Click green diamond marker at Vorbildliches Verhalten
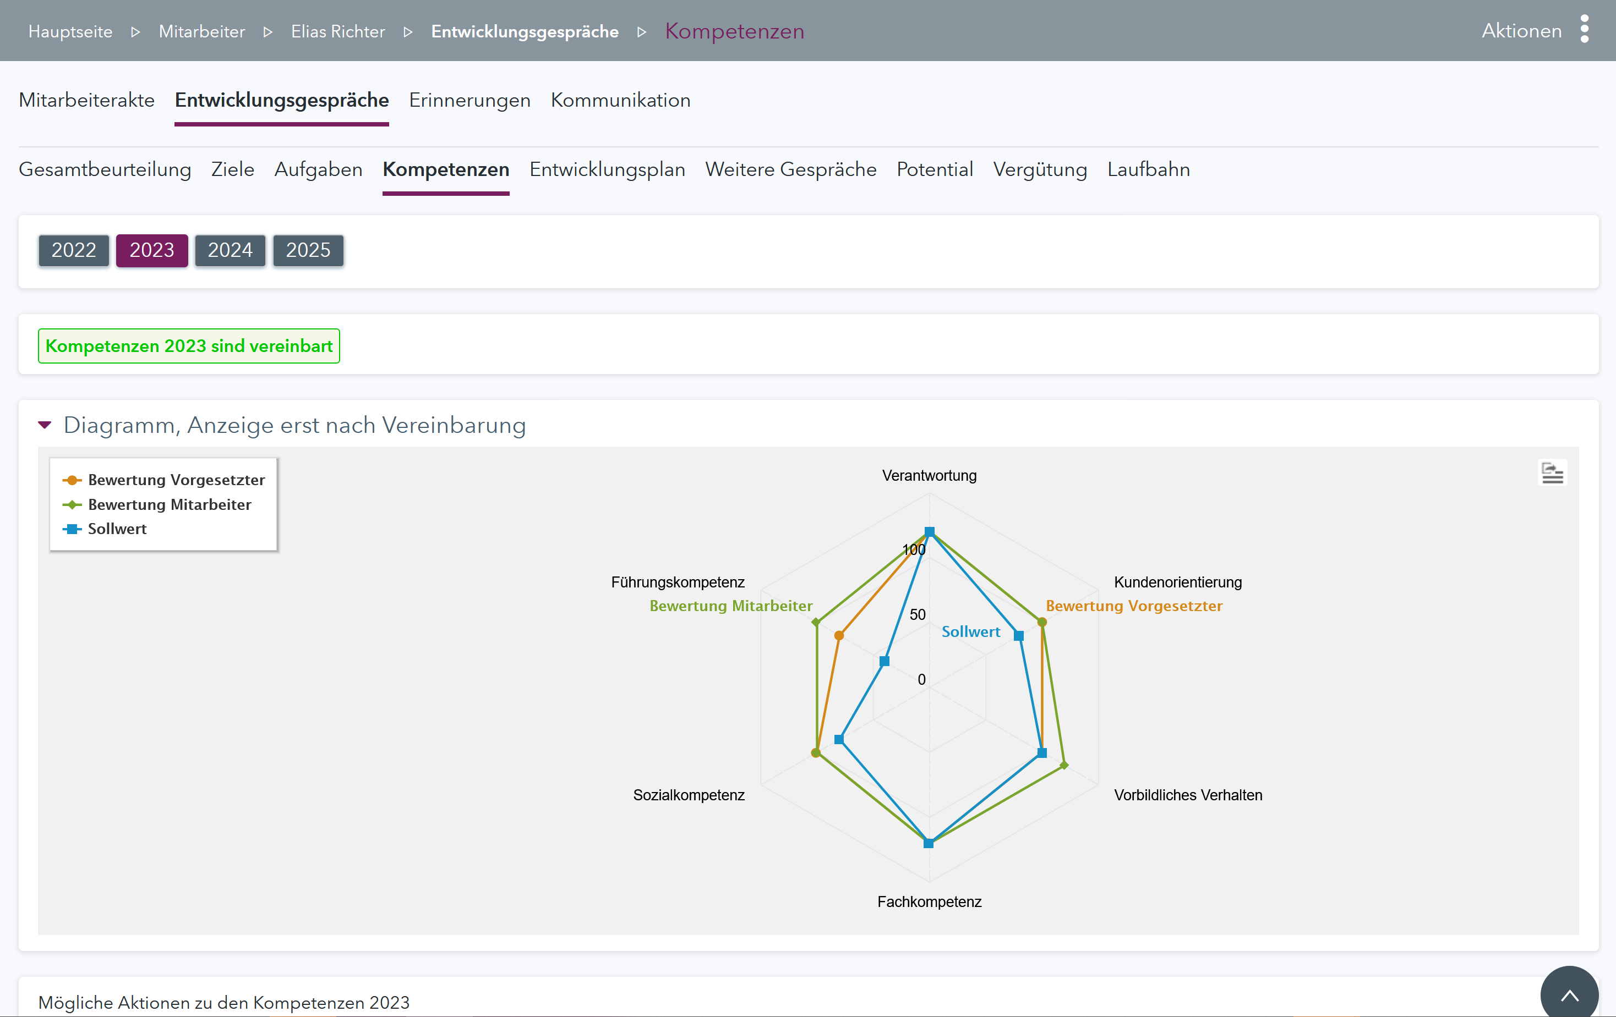This screenshot has height=1017, width=1616. pos(1064,765)
